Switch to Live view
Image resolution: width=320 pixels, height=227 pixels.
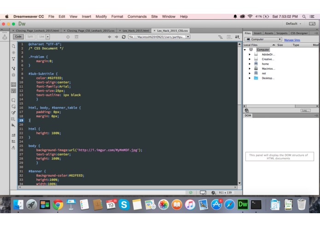(41, 37)
